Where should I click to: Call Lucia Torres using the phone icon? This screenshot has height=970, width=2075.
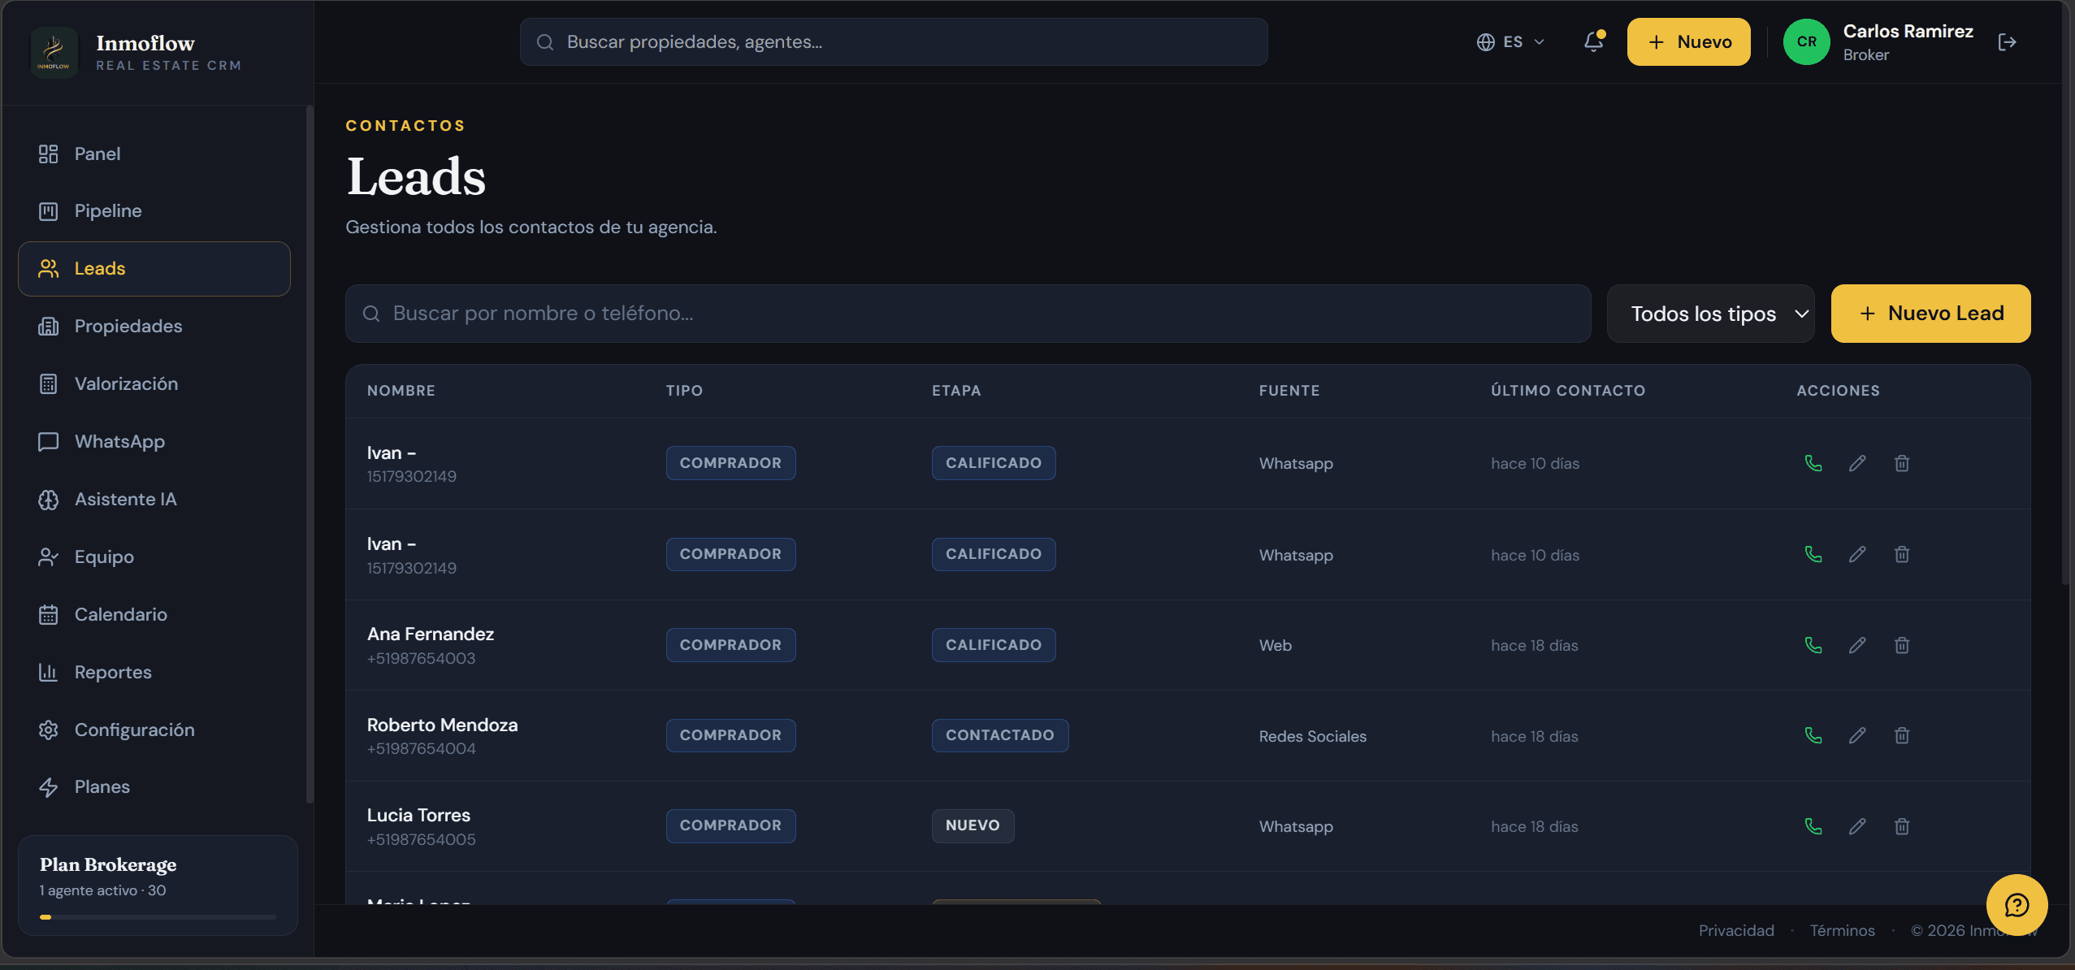[x=1813, y=826]
